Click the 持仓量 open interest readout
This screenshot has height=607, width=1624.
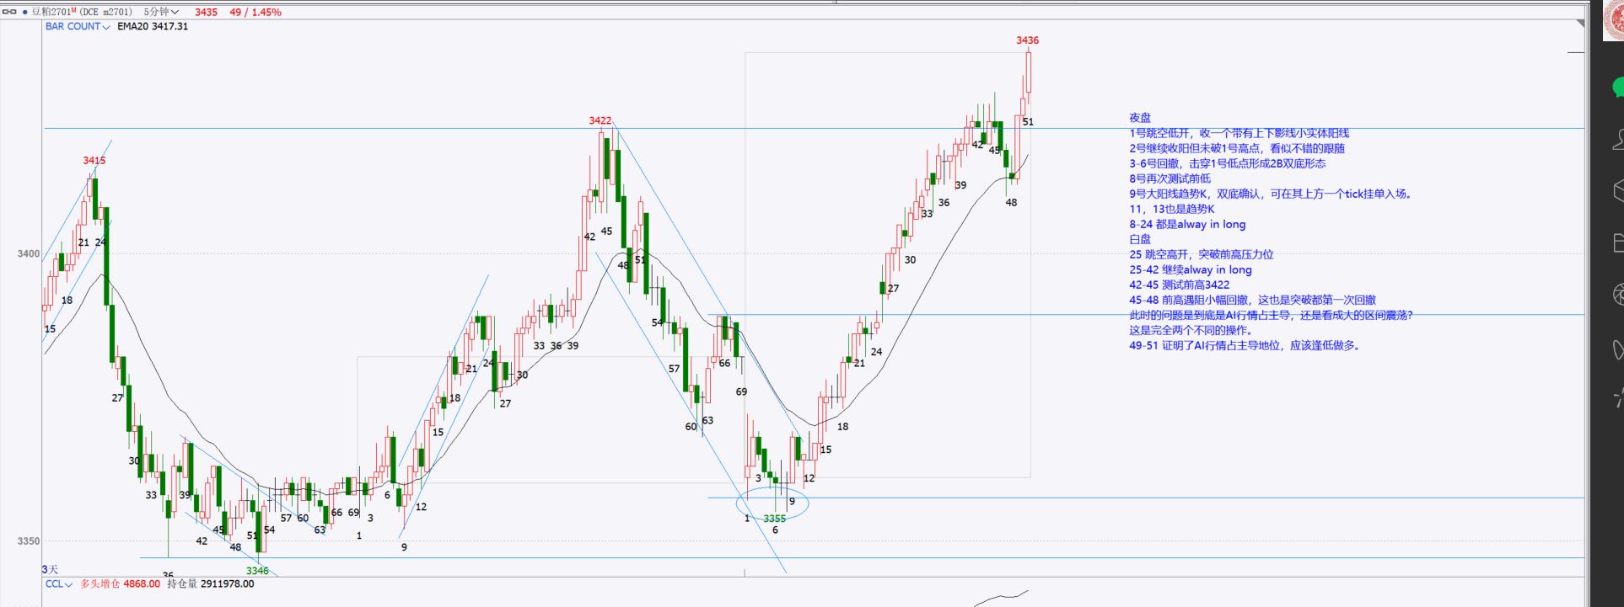click(210, 583)
